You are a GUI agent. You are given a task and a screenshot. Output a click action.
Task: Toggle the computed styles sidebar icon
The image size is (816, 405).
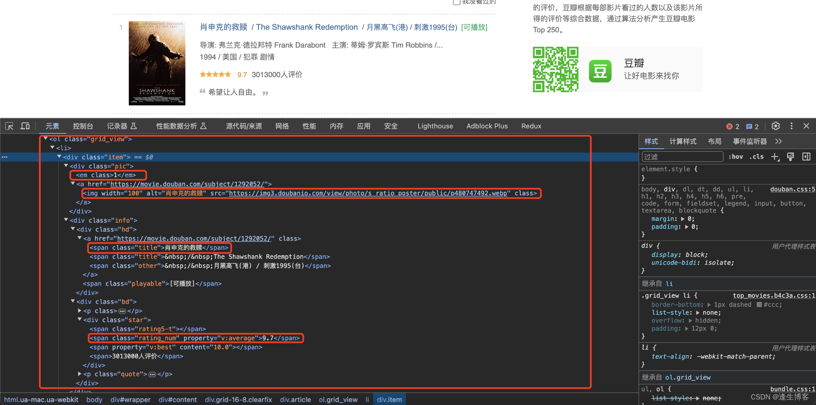[806, 157]
